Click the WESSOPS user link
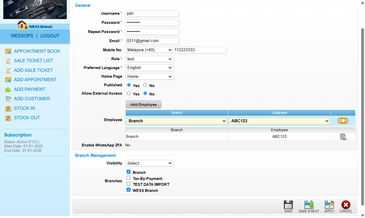Screen dimensions: 365x218 [x=22, y=36]
